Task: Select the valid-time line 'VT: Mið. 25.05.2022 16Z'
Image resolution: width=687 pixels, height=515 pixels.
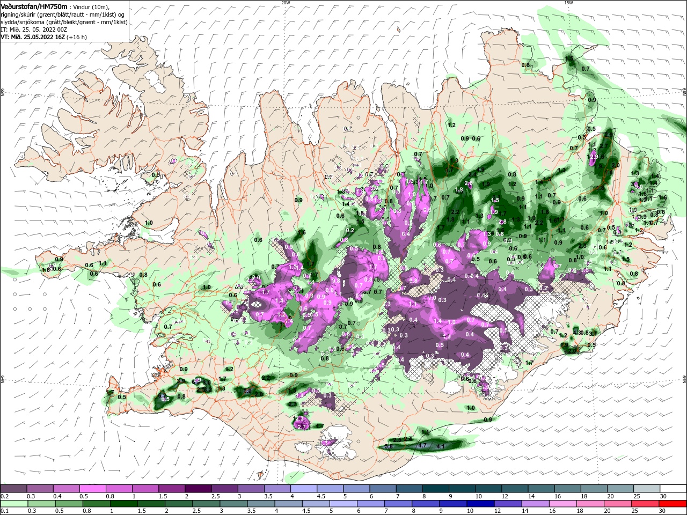Action: 33,37
